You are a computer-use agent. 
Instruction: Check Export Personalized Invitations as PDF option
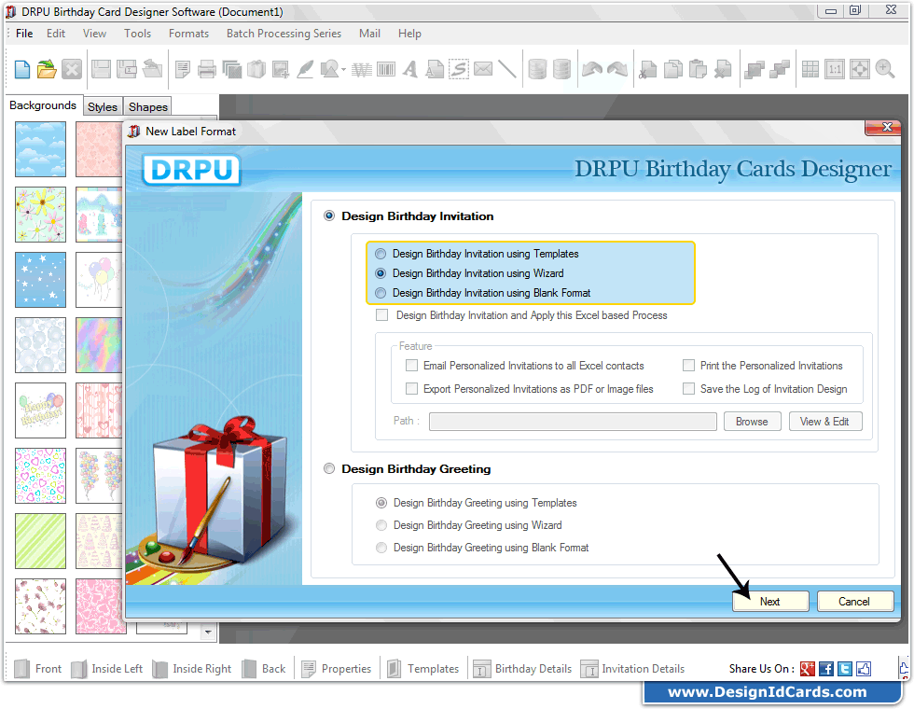411,388
